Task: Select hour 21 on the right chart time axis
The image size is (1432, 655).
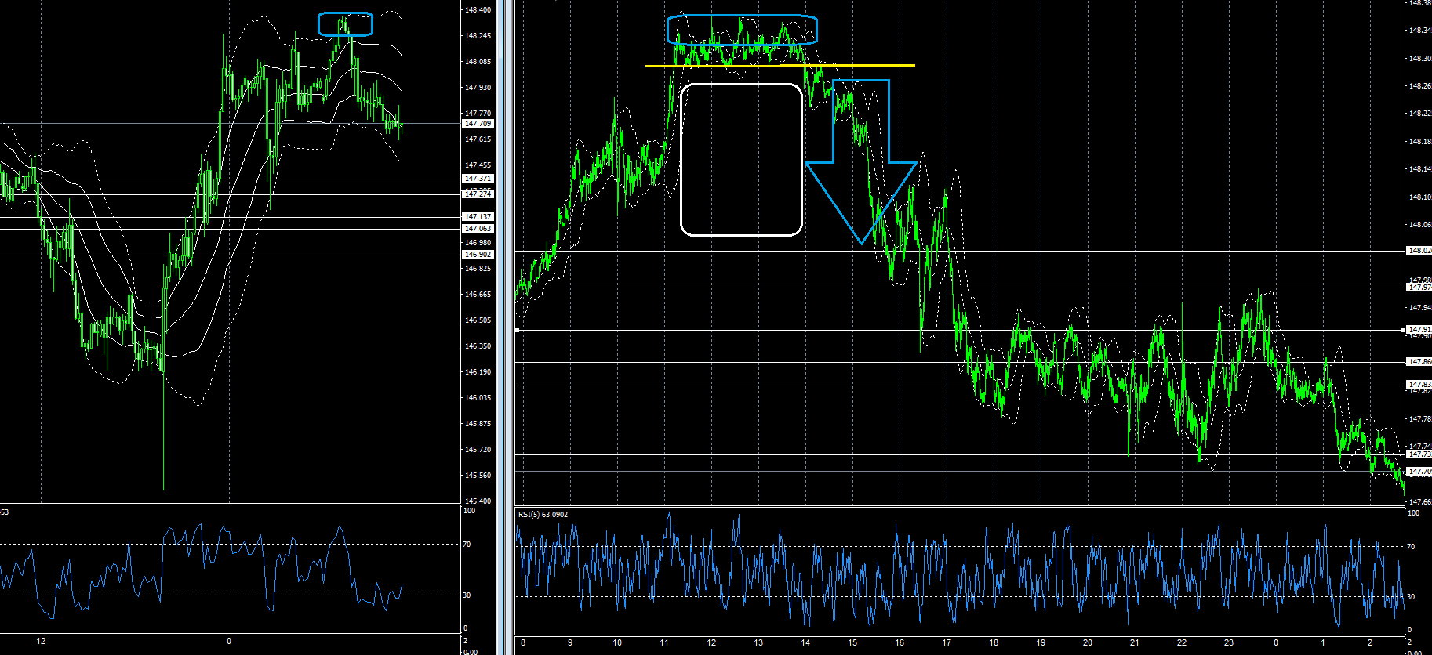Action: [1135, 642]
